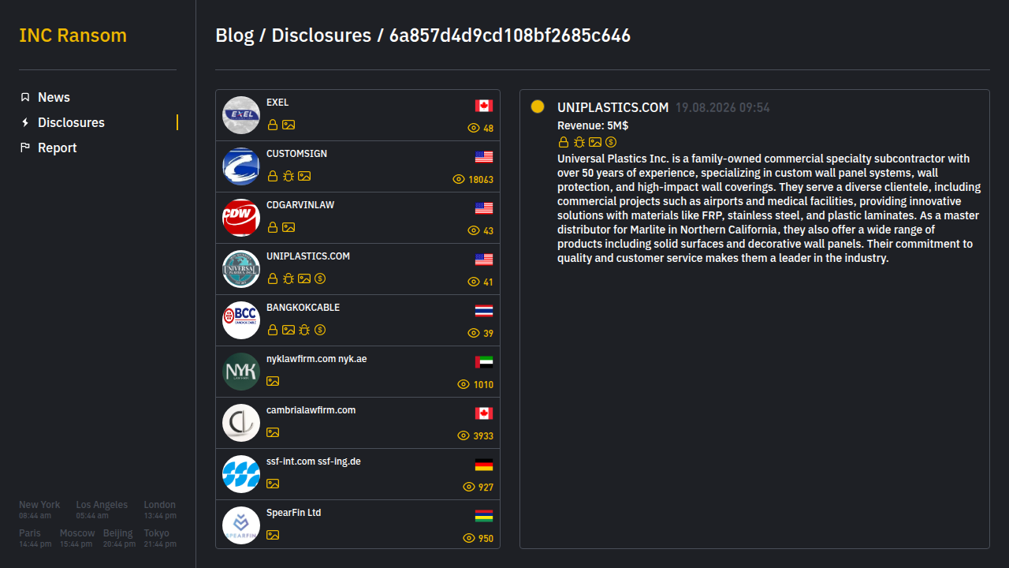Click the bookmark icon beside News
The image size is (1009, 568).
pyautogui.click(x=25, y=97)
